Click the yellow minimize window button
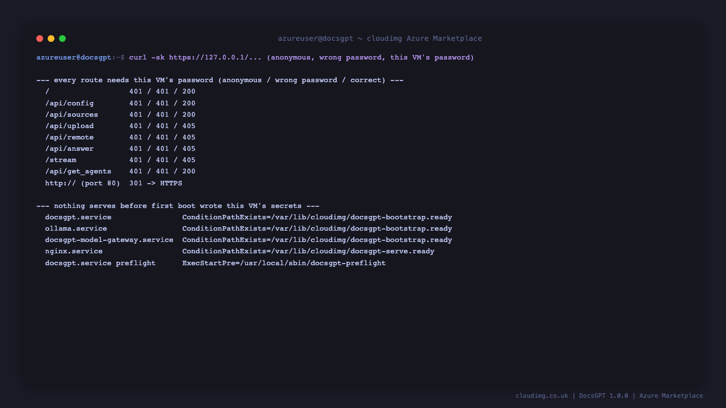 (51, 39)
